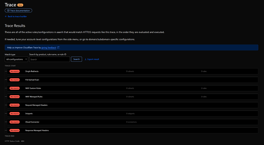
Task: Focus the rule search input field
Action: click(x=49, y=59)
